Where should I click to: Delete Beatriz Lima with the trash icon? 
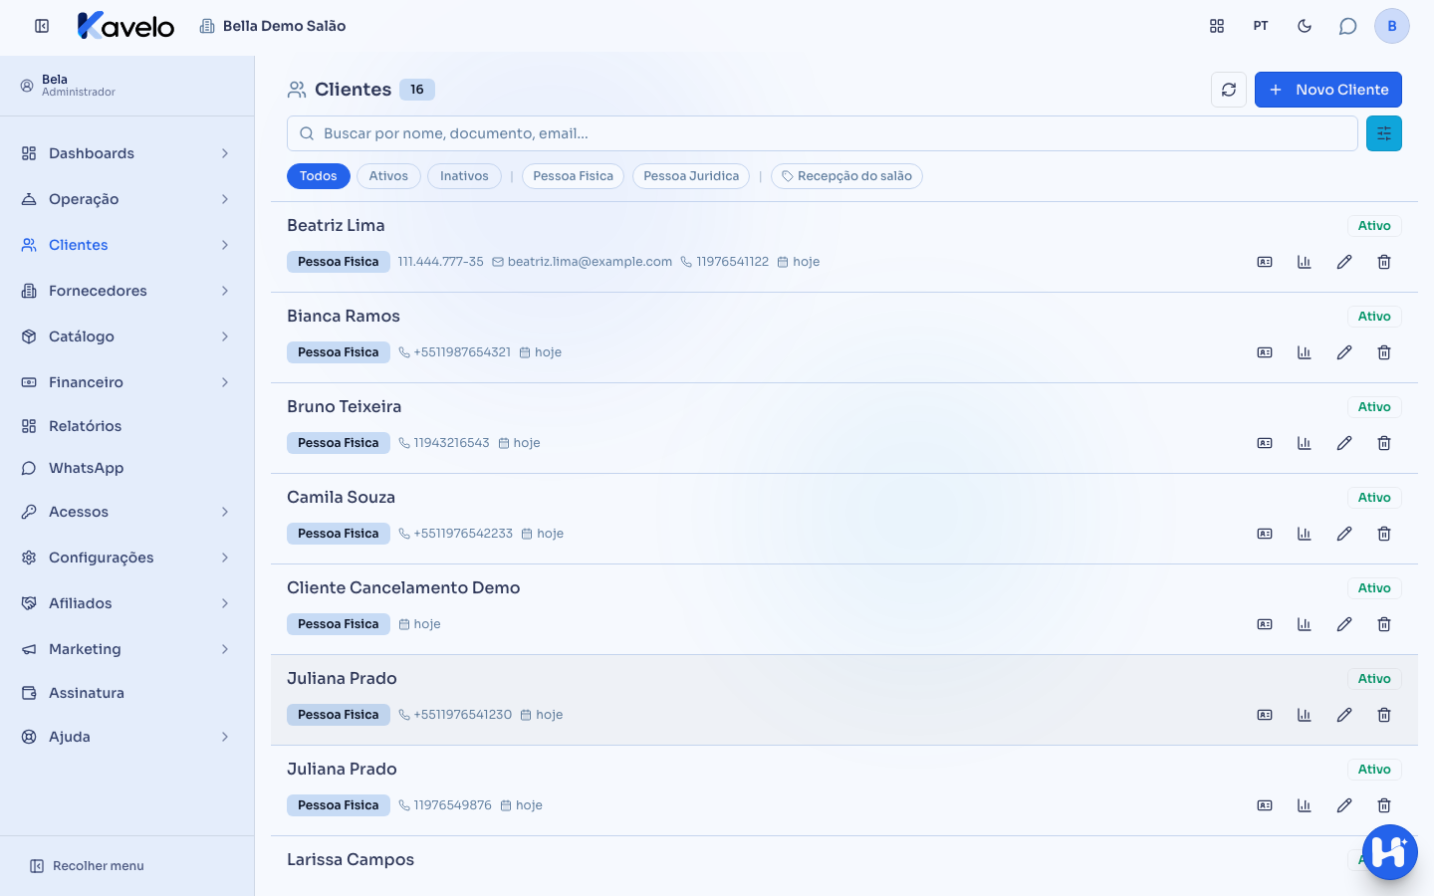pyautogui.click(x=1384, y=262)
